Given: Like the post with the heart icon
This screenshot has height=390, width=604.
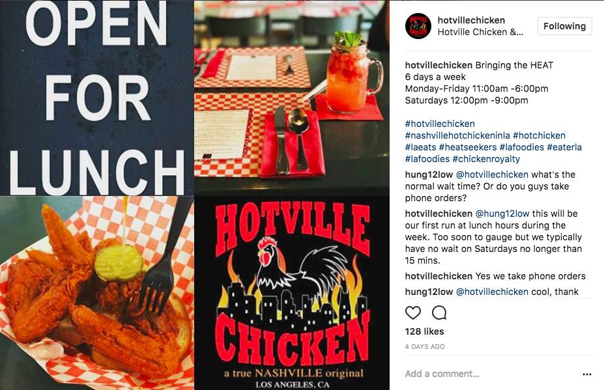Looking at the screenshot, I should click(413, 313).
